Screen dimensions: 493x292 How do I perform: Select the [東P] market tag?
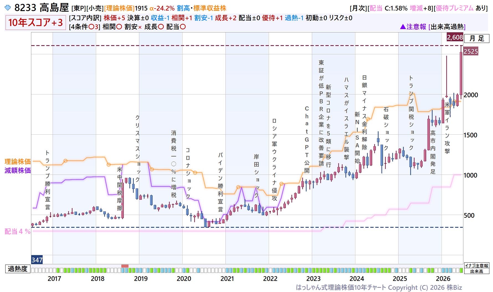[79, 8]
